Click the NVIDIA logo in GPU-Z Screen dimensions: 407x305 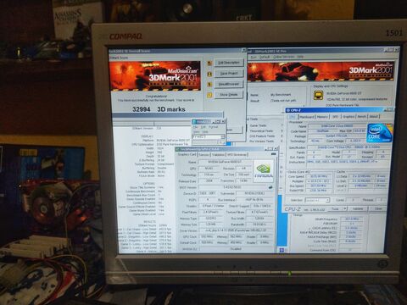click(263, 170)
